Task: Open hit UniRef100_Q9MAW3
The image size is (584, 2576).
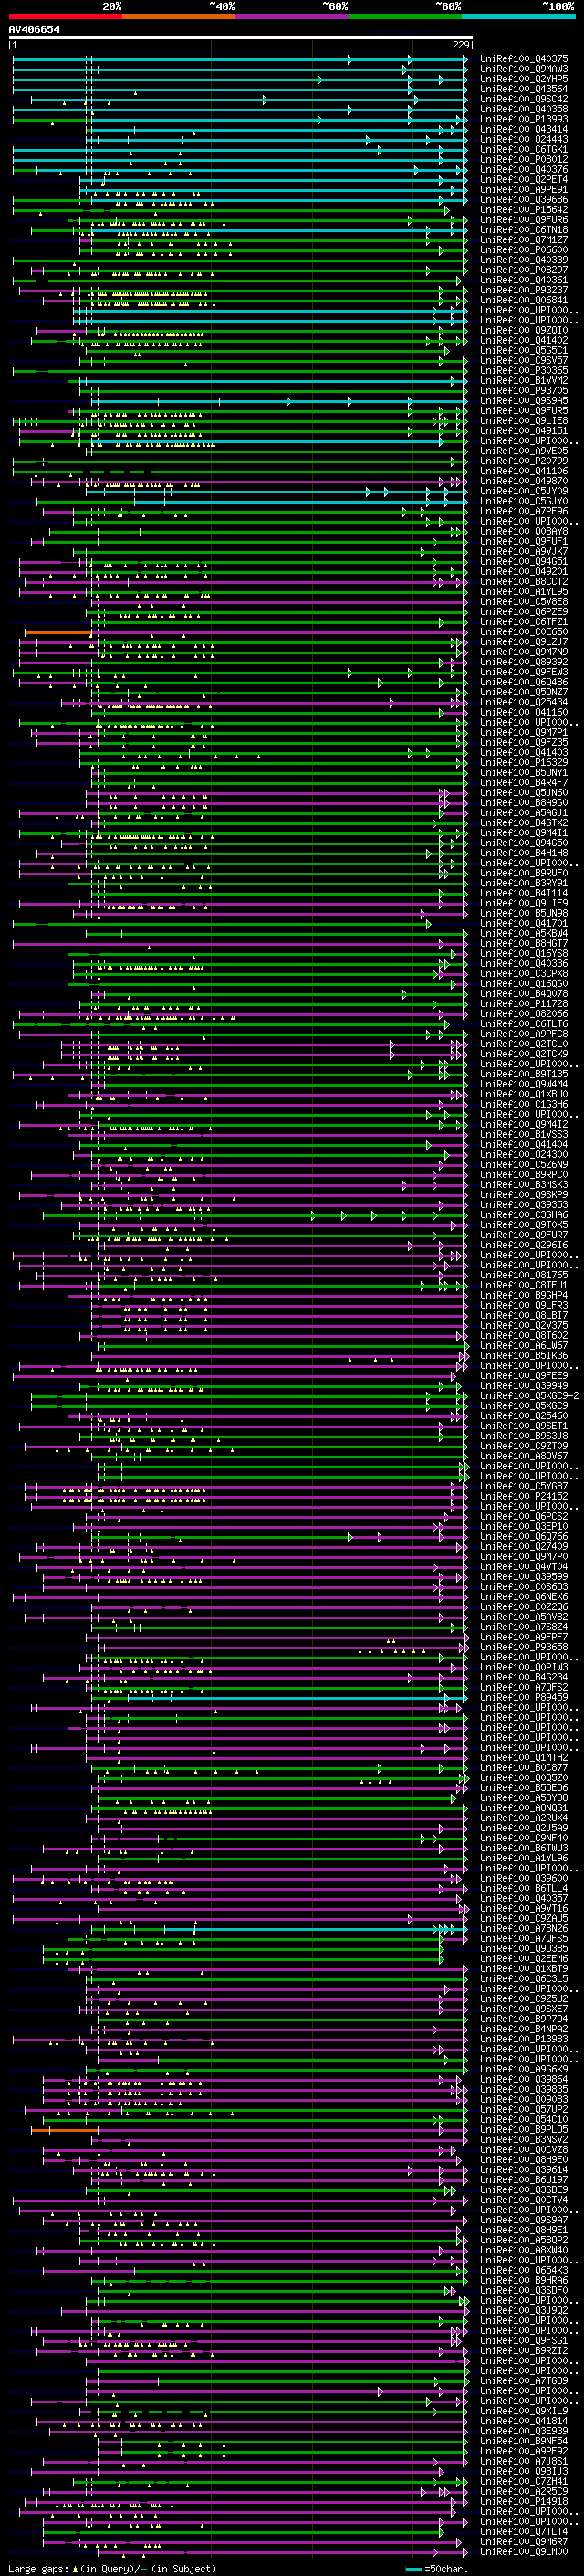Action: pos(523,69)
